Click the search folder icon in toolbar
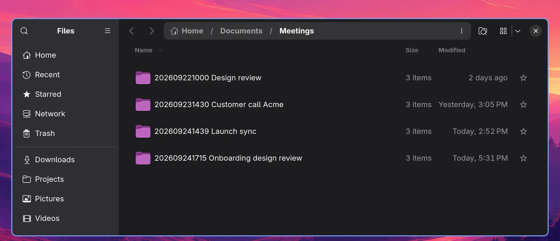This screenshot has height=241, width=560. (483, 31)
